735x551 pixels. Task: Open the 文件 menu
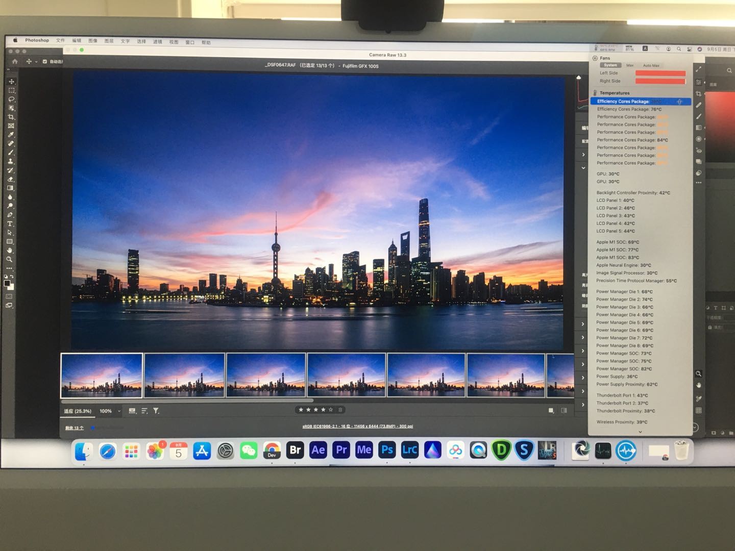[x=60, y=40]
